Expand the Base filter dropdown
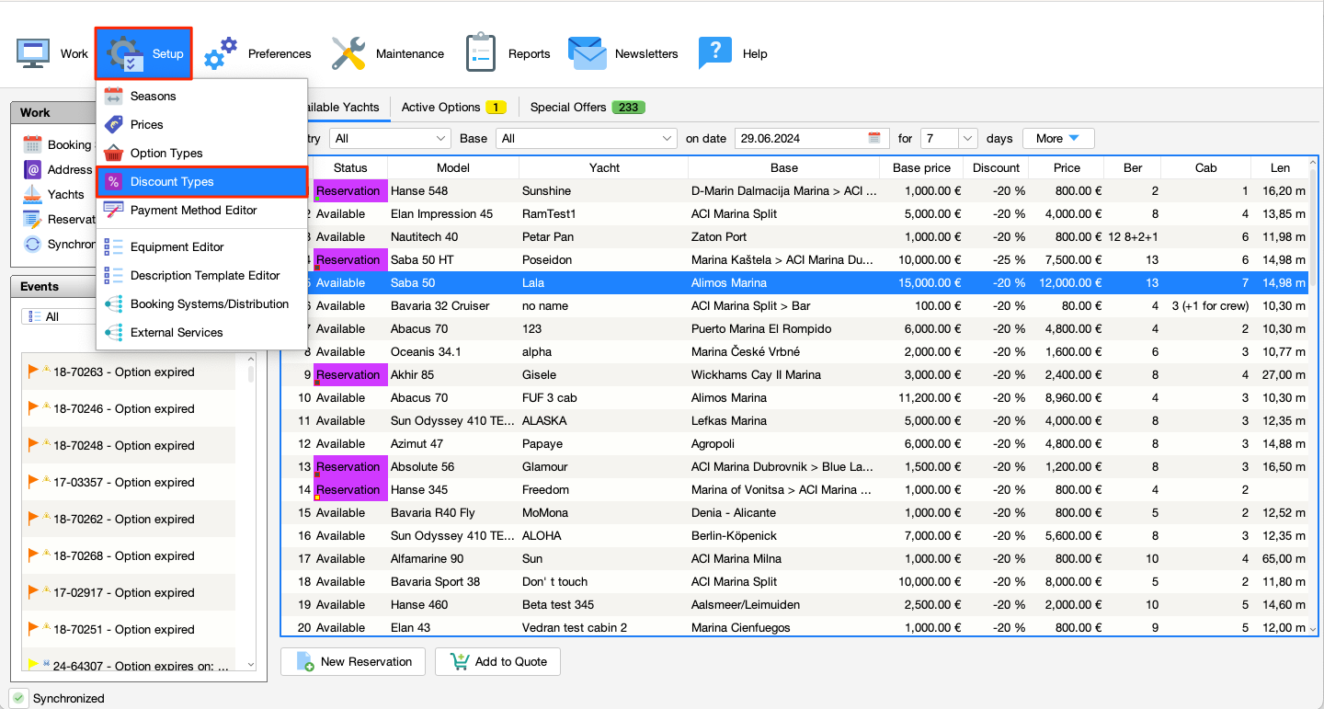This screenshot has width=1324, height=709. tap(587, 138)
